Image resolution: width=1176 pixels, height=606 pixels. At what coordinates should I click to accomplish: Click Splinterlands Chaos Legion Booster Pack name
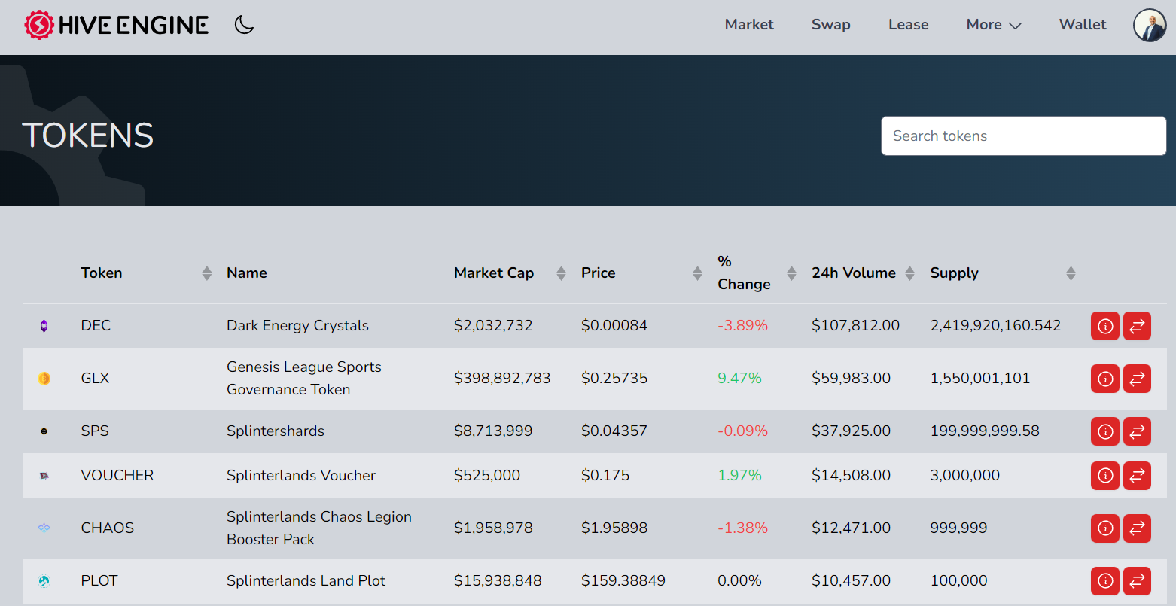tap(319, 528)
